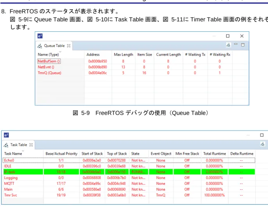Sort by Current Length column header

(168, 55)
